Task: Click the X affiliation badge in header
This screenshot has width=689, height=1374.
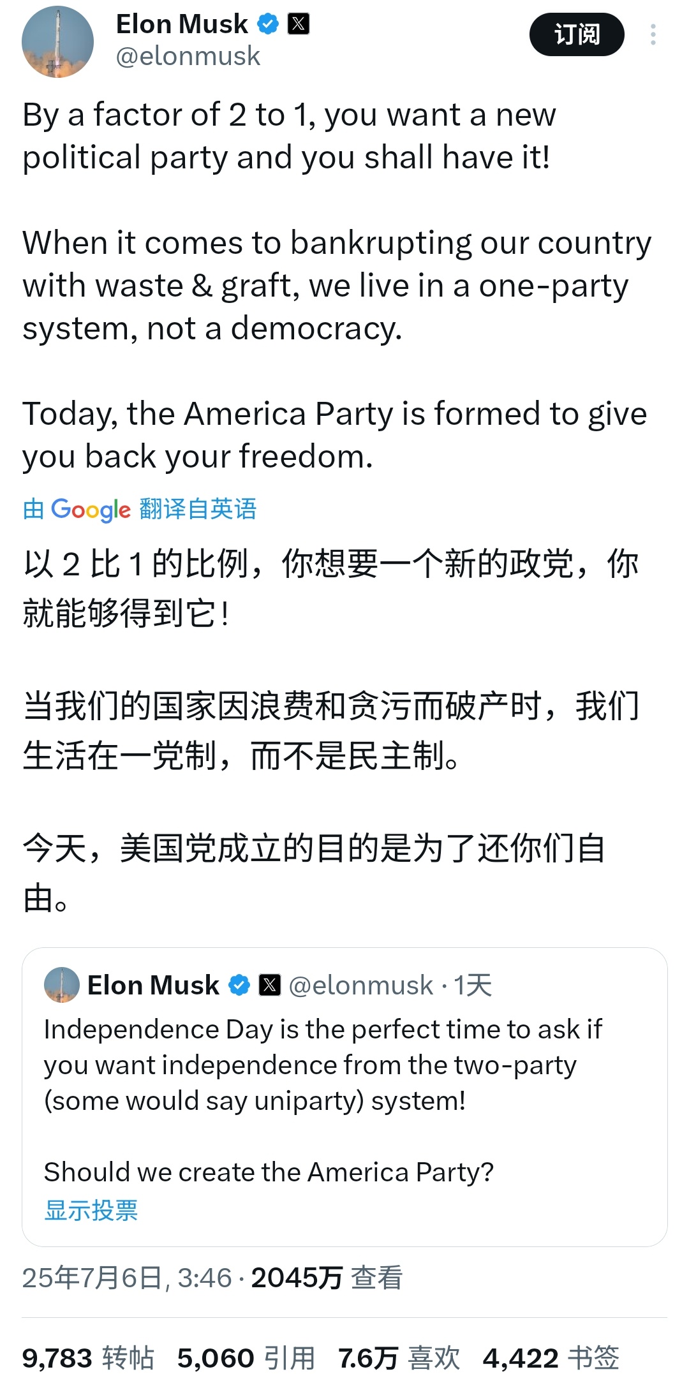Action: pyautogui.click(x=299, y=24)
